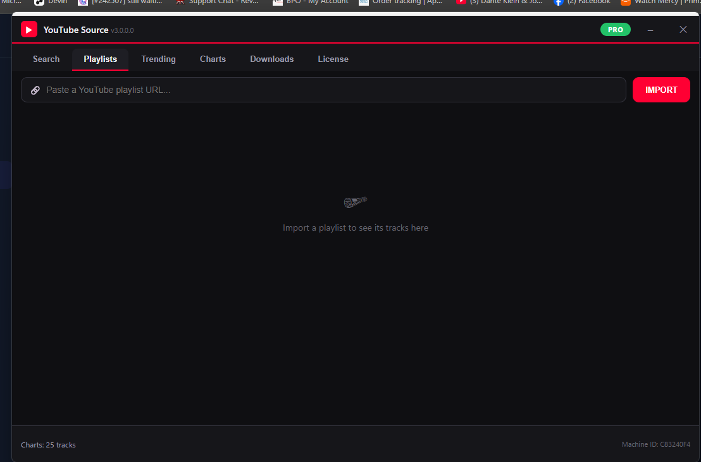Minimize the YouTube Source window
This screenshot has height=462, width=701.
(650, 30)
